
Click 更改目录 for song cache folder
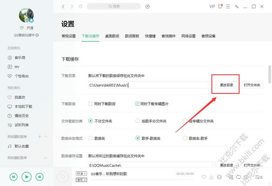coord(226,165)
